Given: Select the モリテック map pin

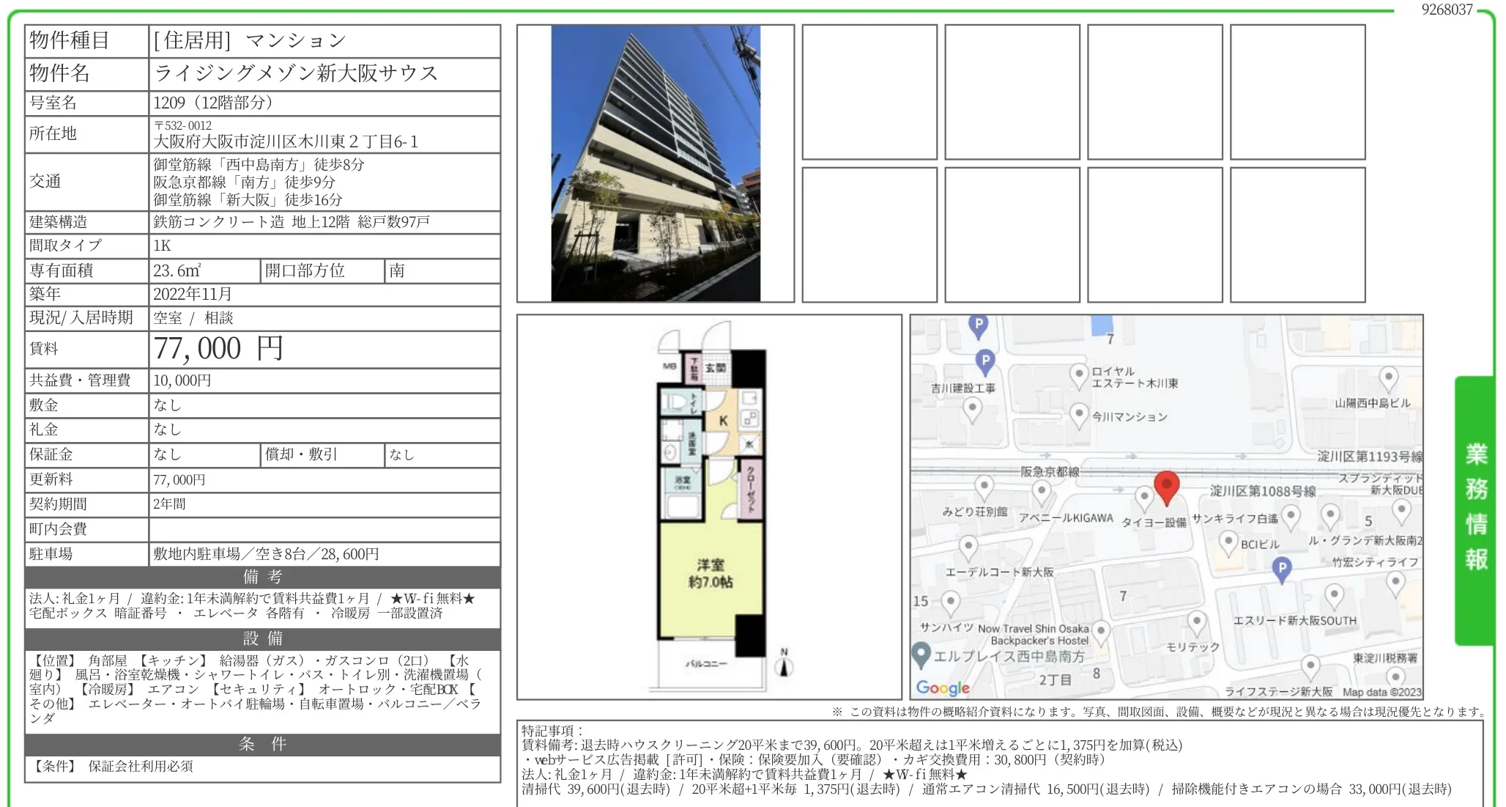Looking at the screenshot, I should (x=1196, y=622).
